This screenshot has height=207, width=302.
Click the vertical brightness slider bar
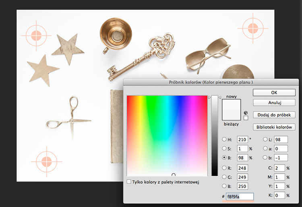(215, 136)
